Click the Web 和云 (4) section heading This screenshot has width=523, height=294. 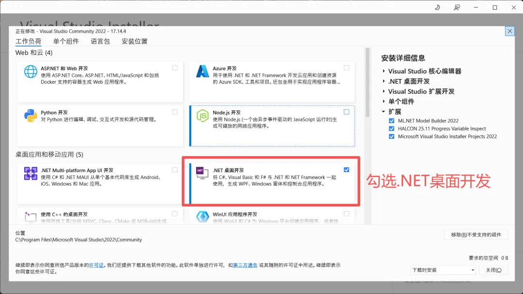click(34, 53)
